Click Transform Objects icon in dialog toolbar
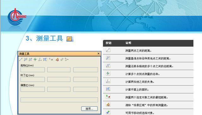This screenshot has width=202, height=115. [x=62, y=59]
